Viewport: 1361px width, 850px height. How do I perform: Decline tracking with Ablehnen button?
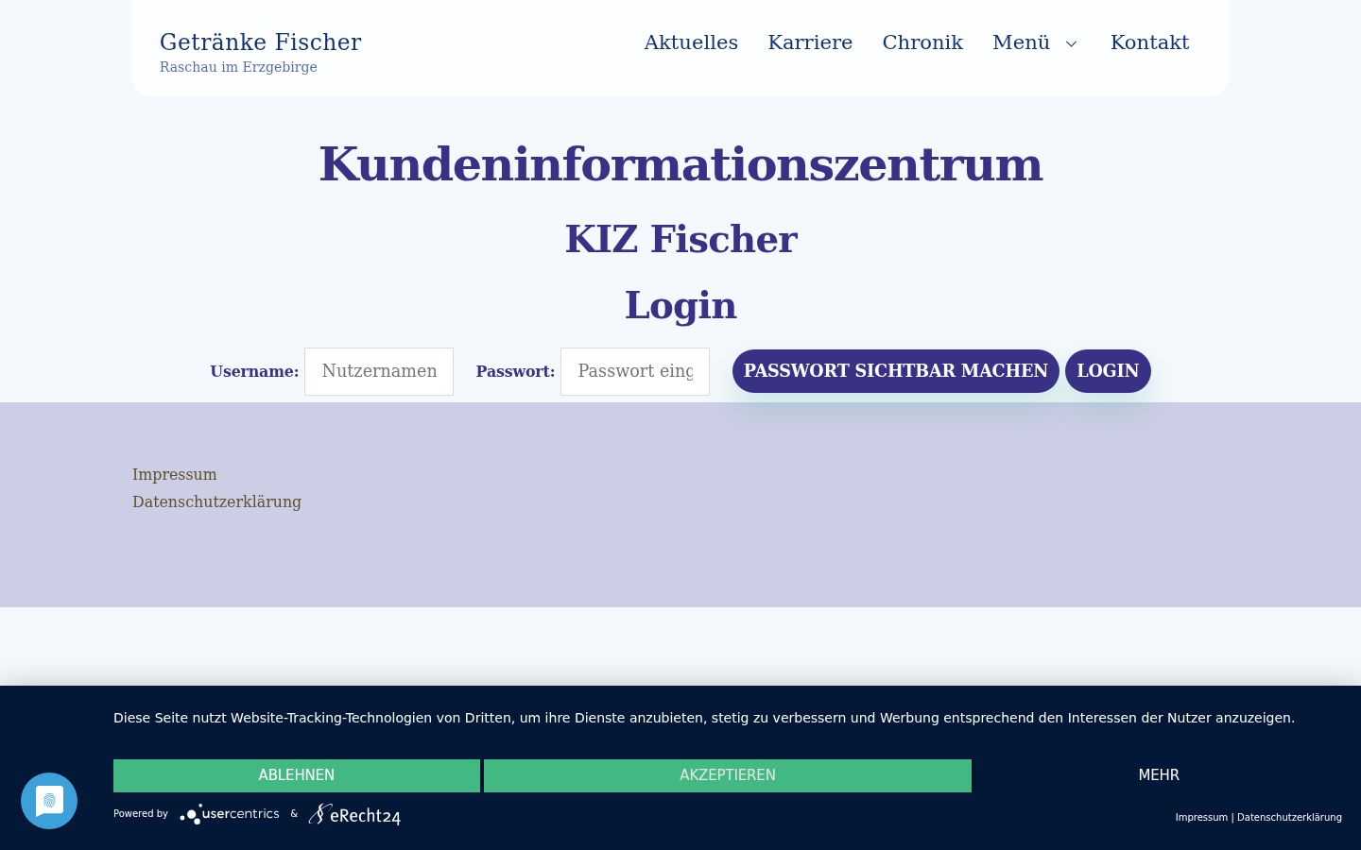297,775
